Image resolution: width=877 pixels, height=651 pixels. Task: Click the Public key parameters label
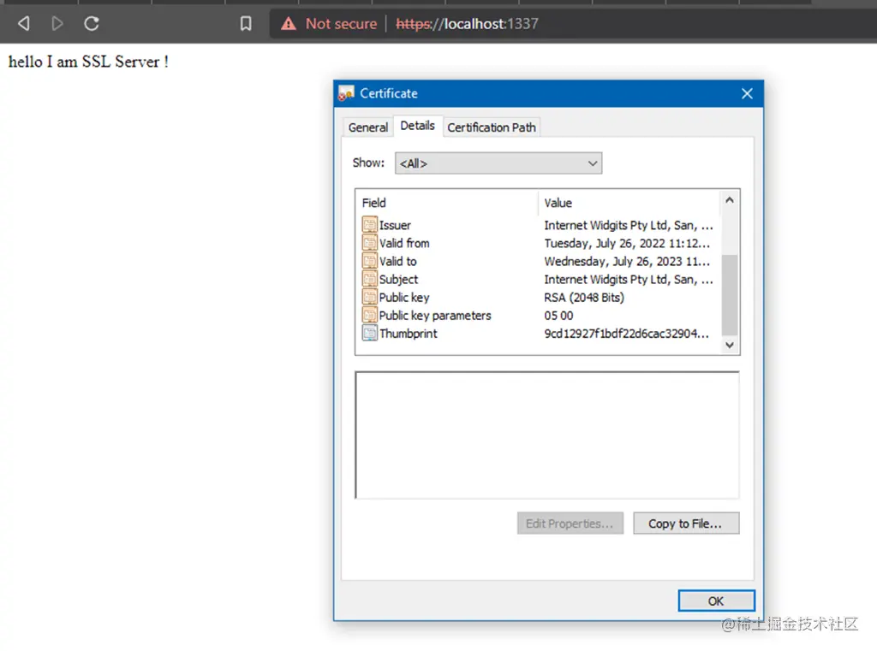click(435, 315)
